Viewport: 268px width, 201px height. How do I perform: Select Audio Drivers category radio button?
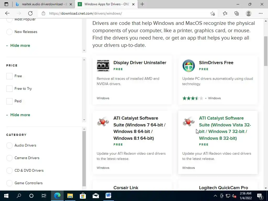tap(9, 146)
